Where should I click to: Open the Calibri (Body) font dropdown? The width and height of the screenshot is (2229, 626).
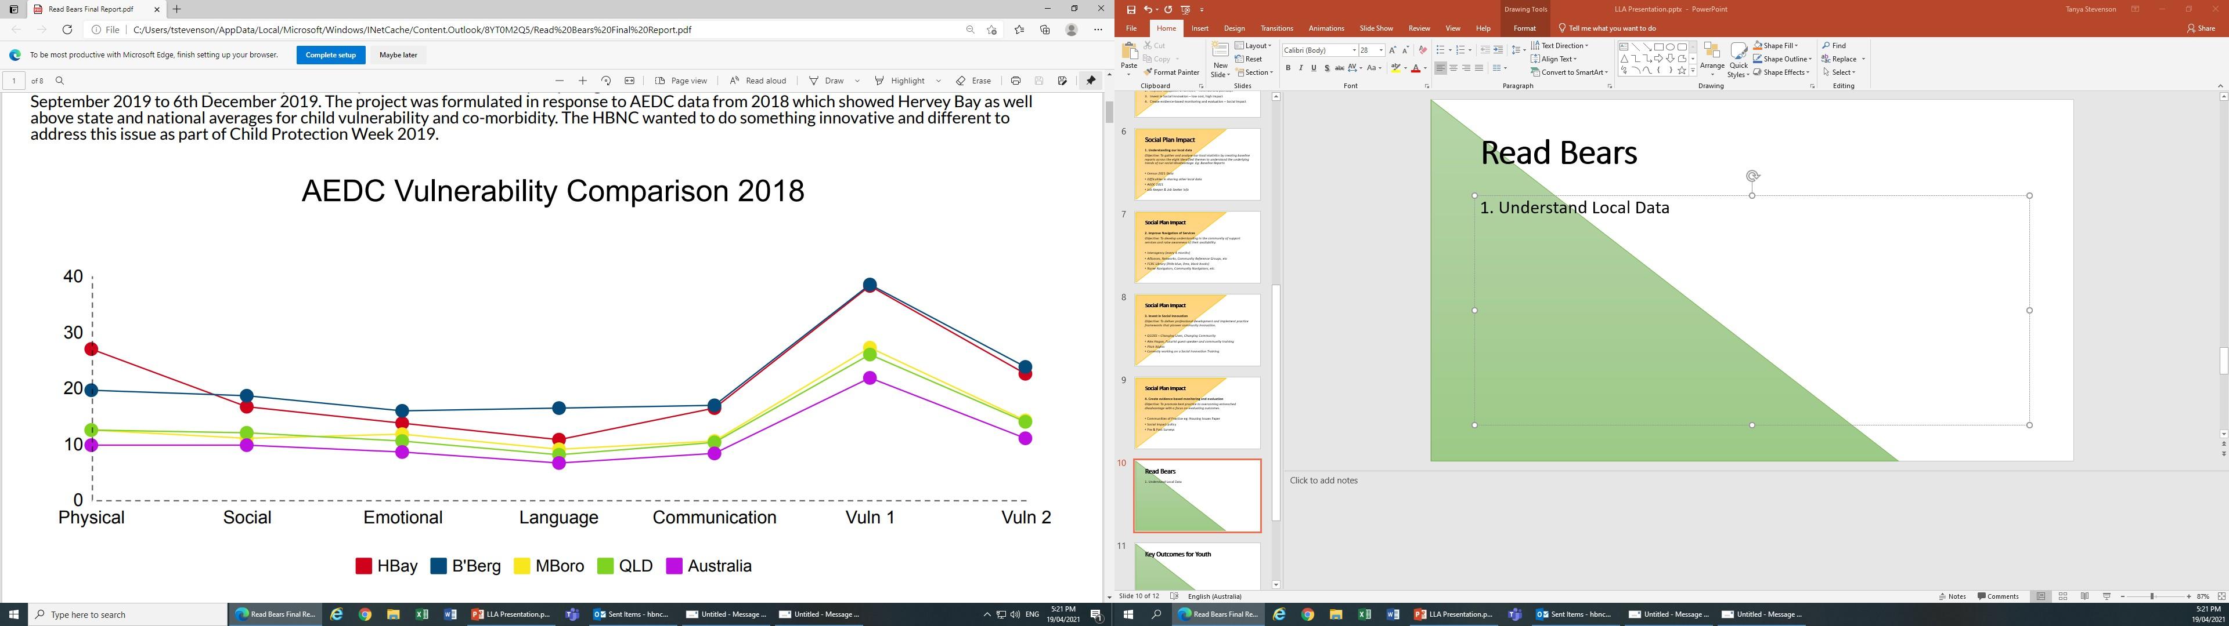click(x=1354, y=50)
